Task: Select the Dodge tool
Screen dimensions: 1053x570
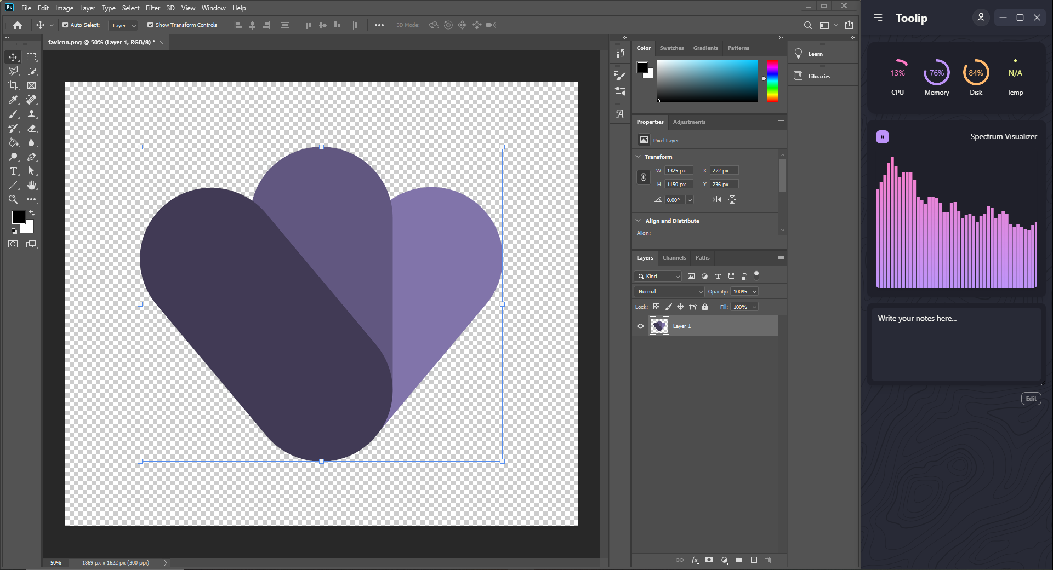Action: 13,157
